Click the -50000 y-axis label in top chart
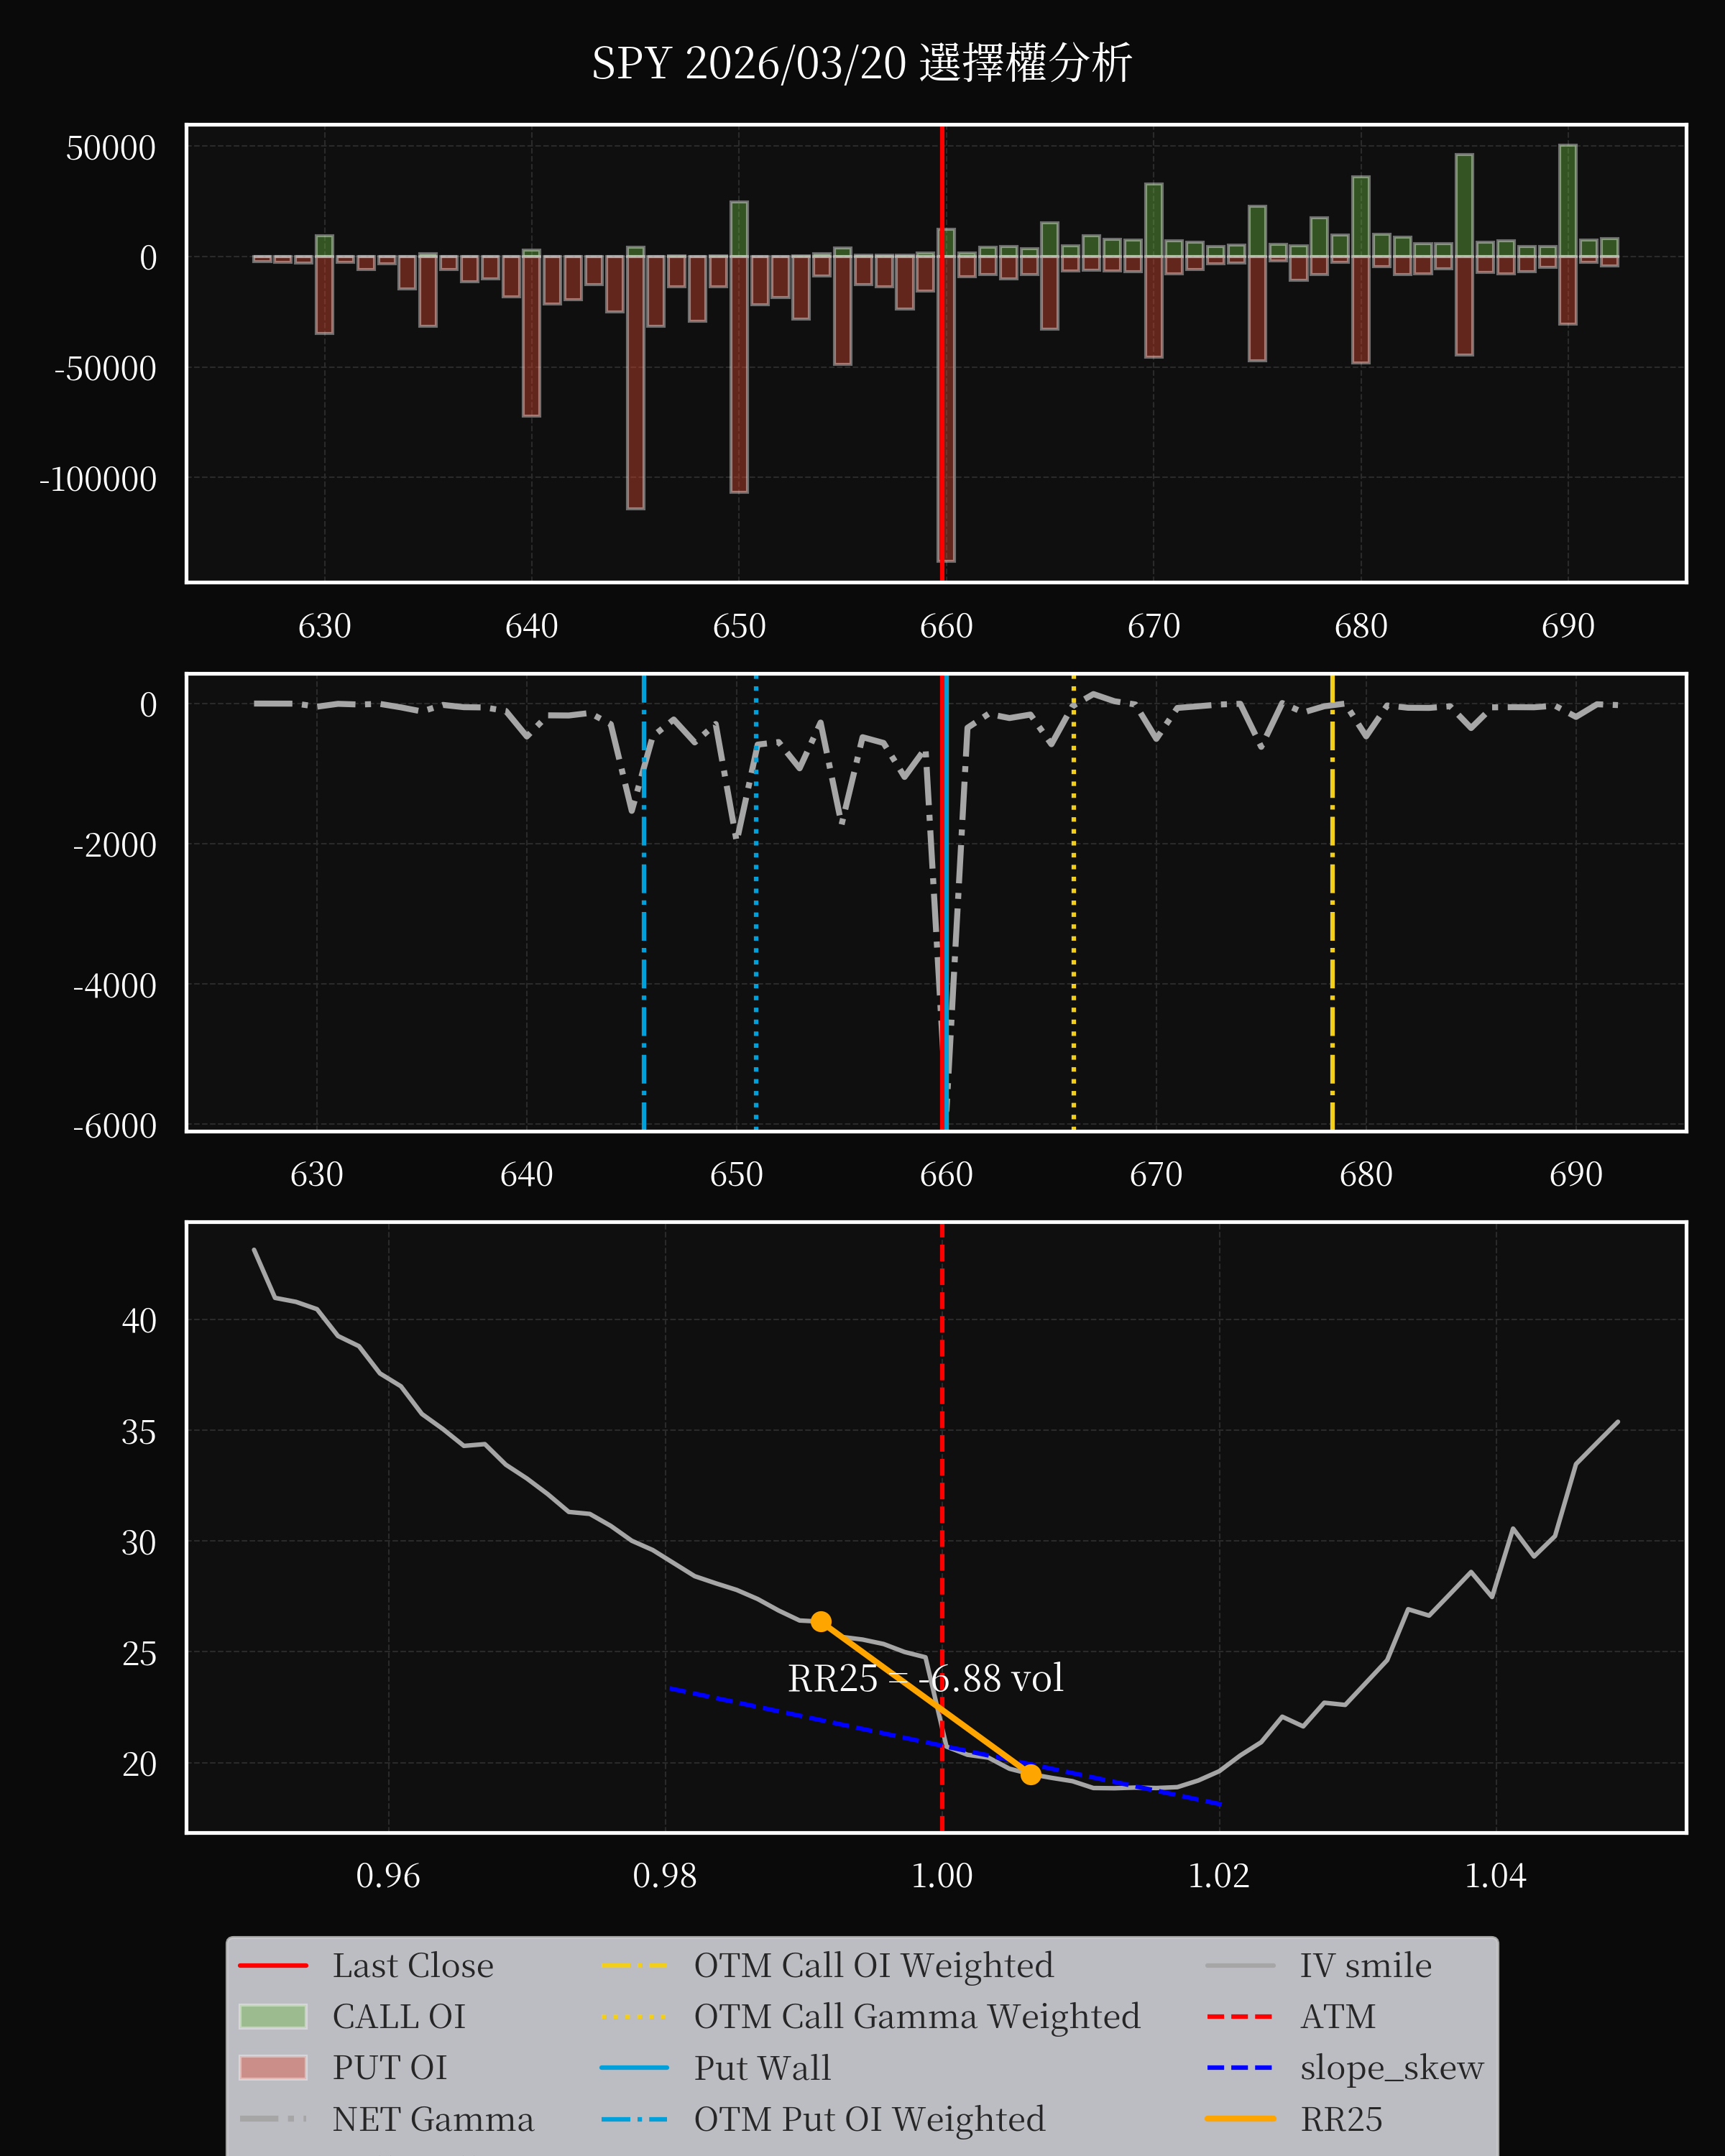 (x=105, y=369)
